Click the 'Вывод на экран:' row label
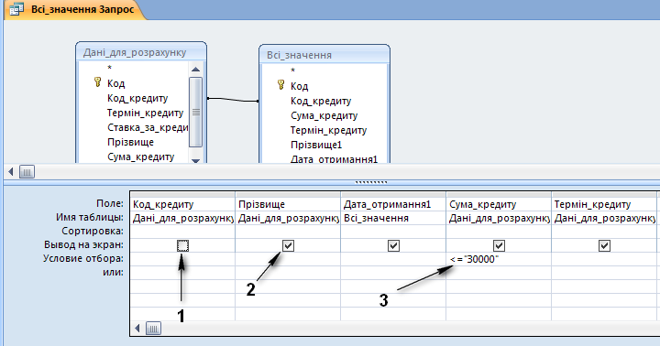 (83, 244)
